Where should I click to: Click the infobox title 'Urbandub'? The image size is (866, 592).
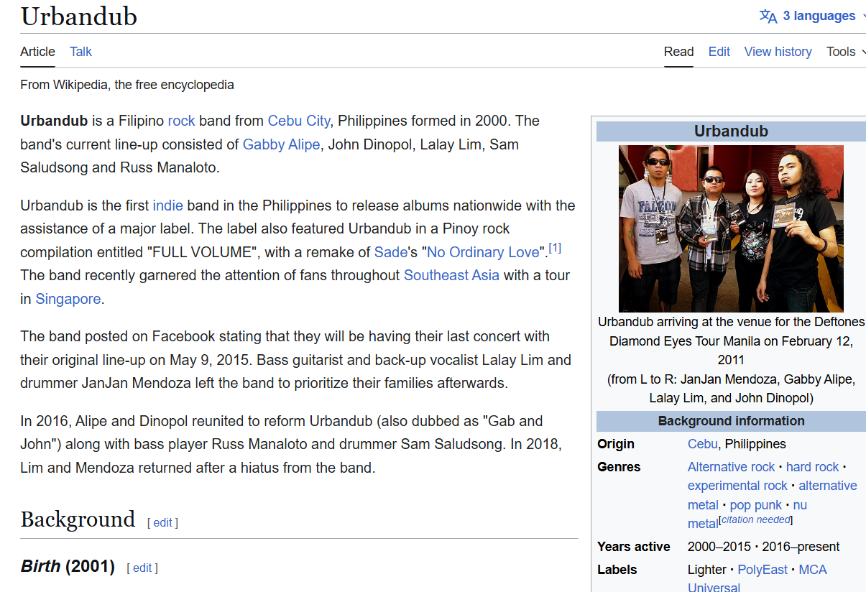731,131
